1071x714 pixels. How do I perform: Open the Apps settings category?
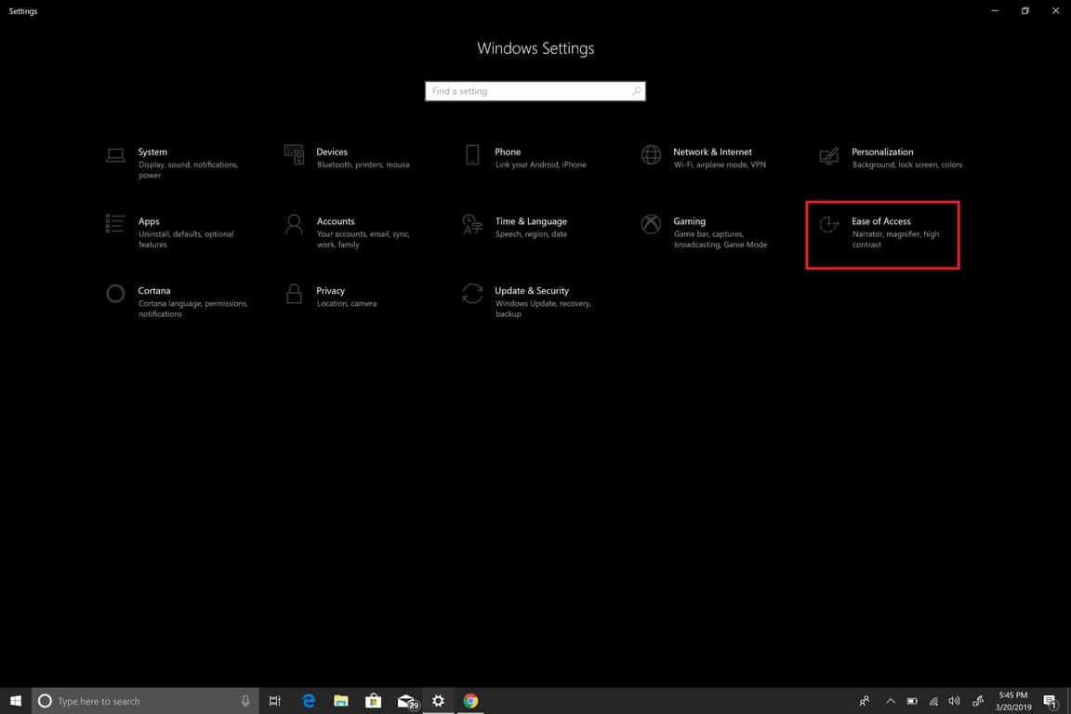(x=149, y=222)
